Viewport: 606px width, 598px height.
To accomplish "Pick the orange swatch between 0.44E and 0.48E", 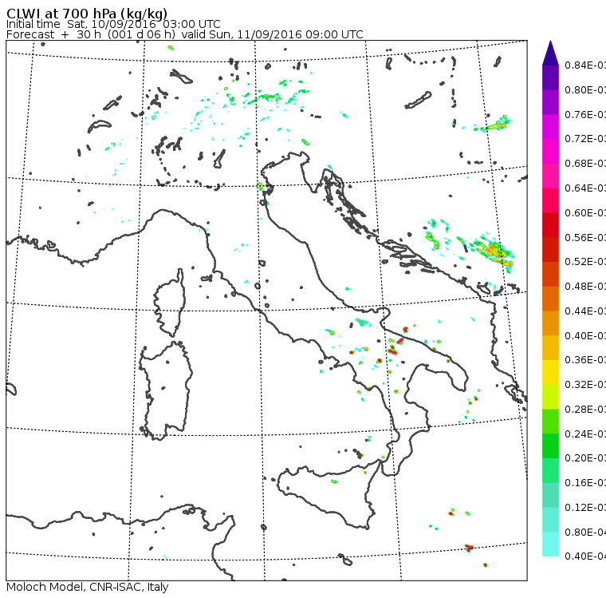I will 550,299.
